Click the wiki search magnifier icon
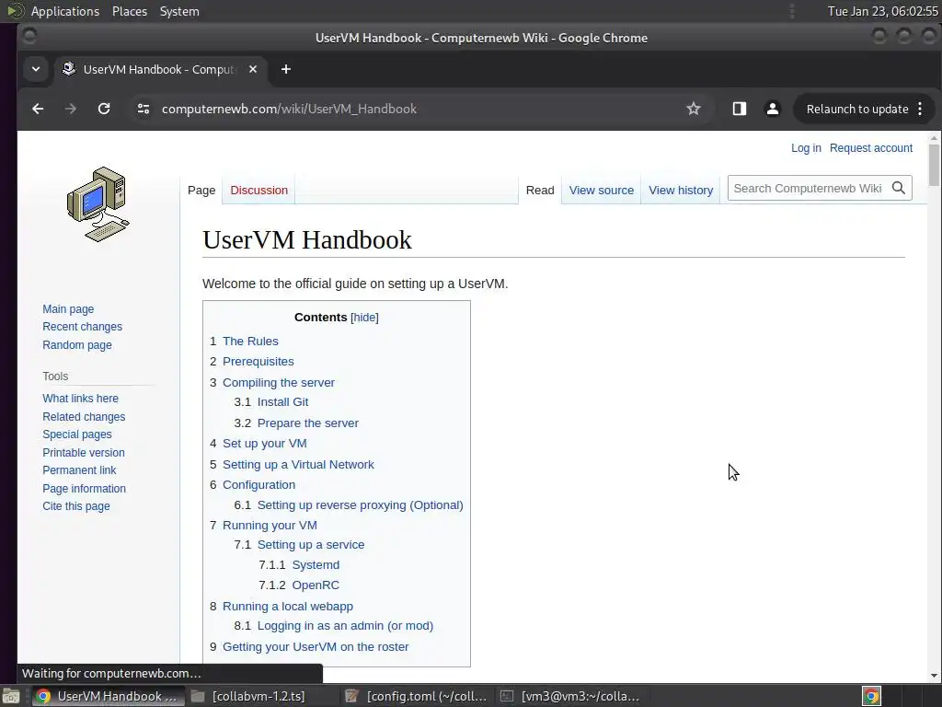 tap(899, 188)
